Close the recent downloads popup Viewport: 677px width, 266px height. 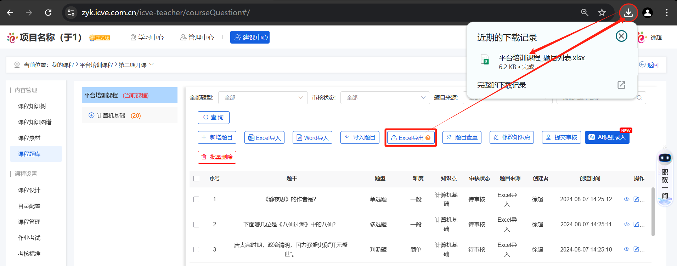point(621,36)
